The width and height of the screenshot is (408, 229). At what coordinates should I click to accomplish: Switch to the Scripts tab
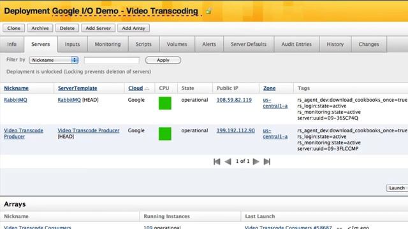click(143, 44)
